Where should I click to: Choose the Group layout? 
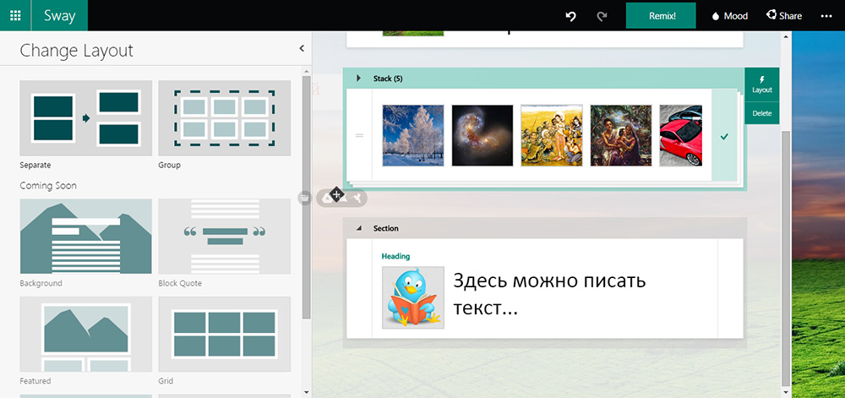[x=224, y=118]
